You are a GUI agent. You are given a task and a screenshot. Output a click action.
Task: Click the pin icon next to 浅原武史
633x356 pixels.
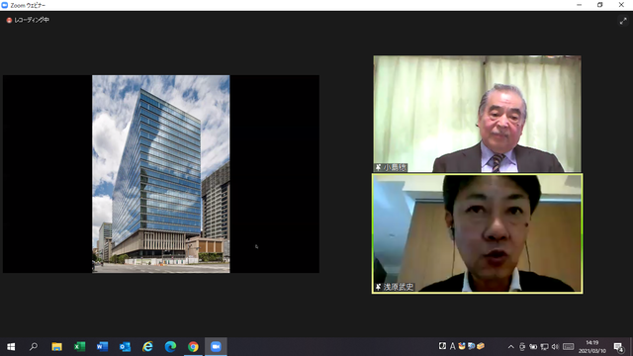point(378,287)
